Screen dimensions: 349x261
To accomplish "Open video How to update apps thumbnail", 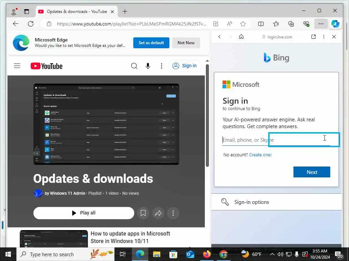I will click(x=54, y=239).
